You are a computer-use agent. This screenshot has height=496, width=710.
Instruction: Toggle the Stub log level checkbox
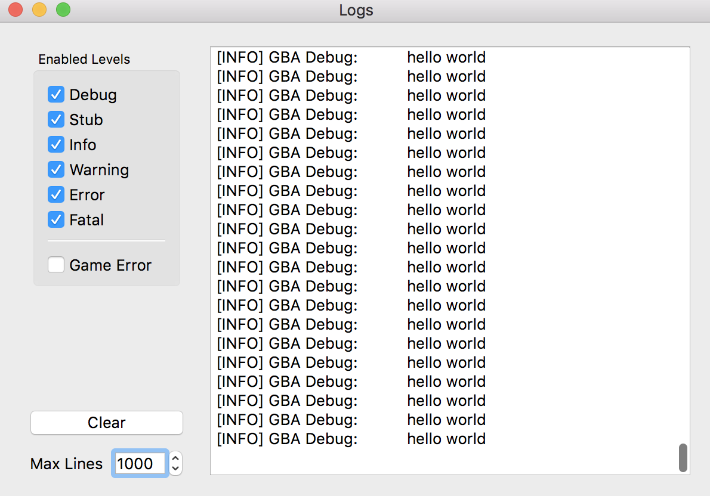56,119
